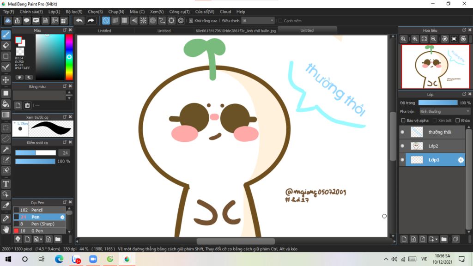
Task: Enable parallel lines snap
Action: tap(115, 20)
